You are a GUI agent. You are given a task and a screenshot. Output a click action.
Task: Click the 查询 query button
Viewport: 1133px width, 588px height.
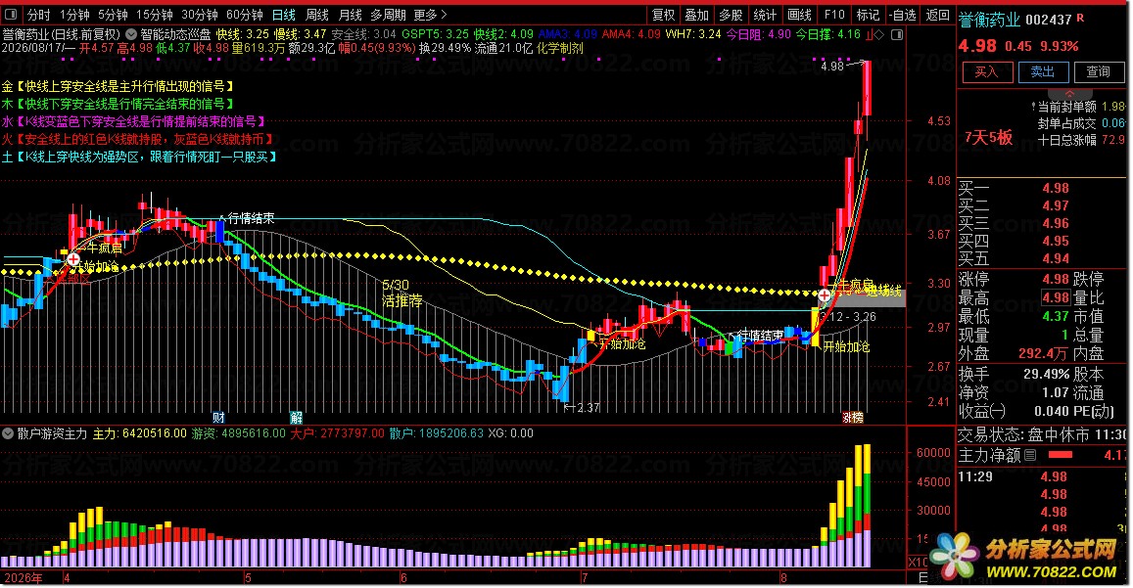point(1099,71)
